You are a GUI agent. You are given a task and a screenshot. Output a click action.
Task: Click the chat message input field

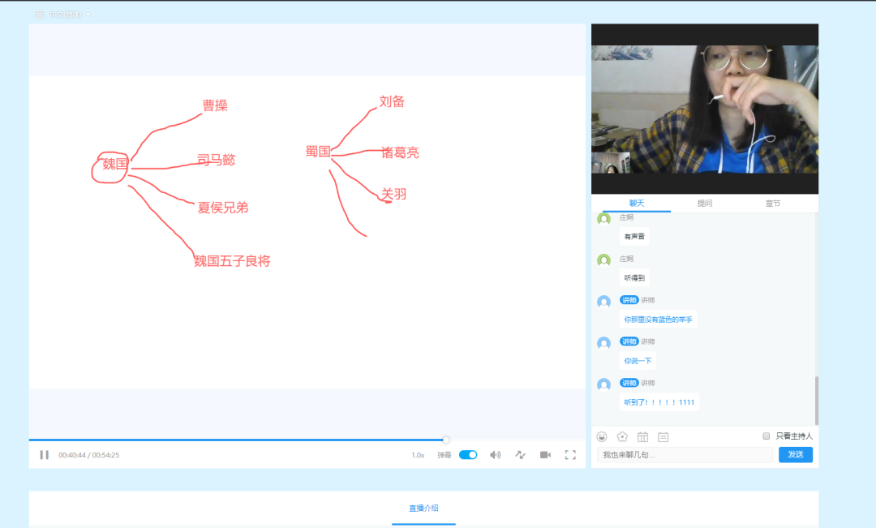pos(685,454)
